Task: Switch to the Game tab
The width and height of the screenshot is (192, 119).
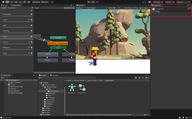Action: (80, 5)
